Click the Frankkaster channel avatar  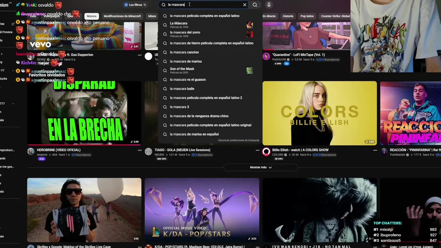tap(384, 152)
